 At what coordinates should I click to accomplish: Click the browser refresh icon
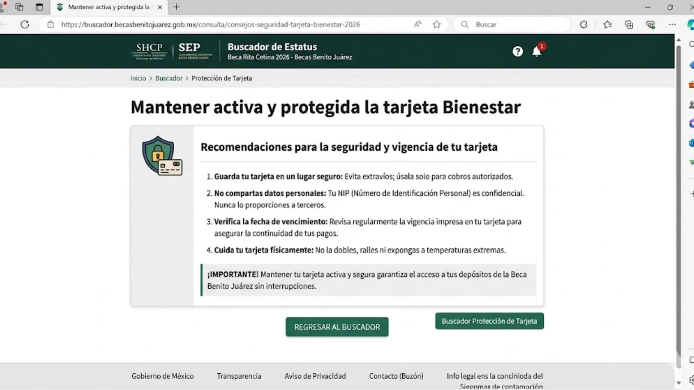coord(25,25)
